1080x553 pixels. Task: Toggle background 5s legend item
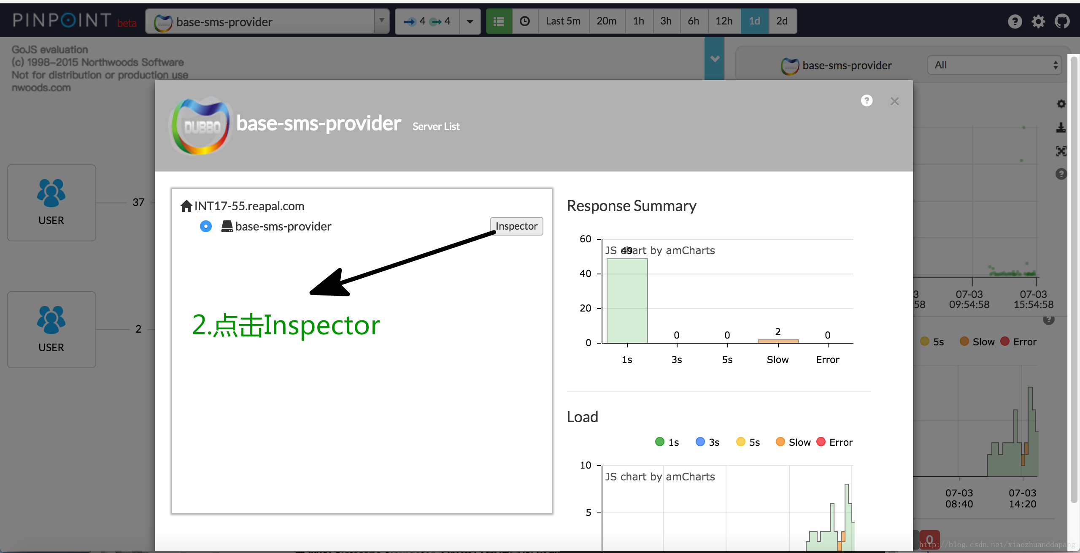[x=932, y=342]
